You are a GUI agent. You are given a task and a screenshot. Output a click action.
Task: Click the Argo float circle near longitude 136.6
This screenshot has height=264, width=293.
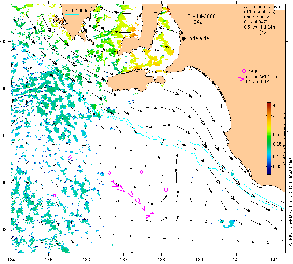point(109,173)
